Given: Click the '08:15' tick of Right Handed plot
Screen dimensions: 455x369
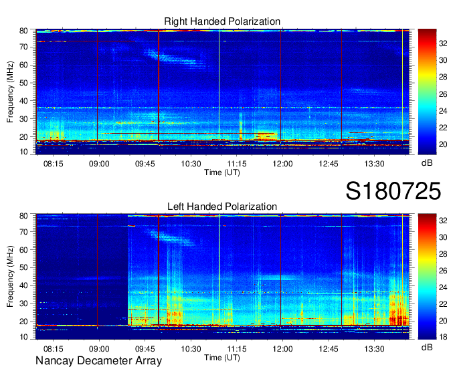Looking at the screenshot, I should (54, 164).
